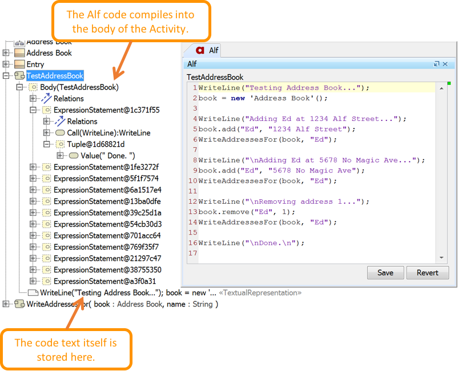
Task: Collapse the ExpressionStatement@1c371f55 node
Action: [33, 110]
